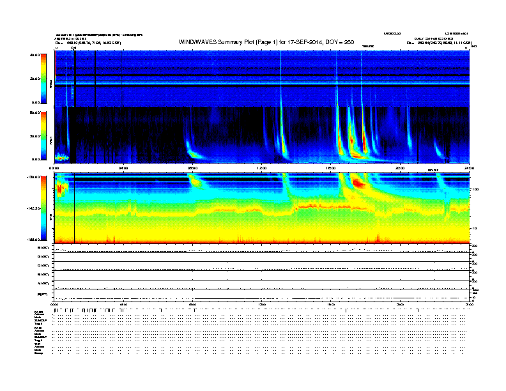Image resolution: width=506 pixels, height=391 pixels.
Task: Click the 20.00 label on RAD2 scale
Action: click(35, 79)
